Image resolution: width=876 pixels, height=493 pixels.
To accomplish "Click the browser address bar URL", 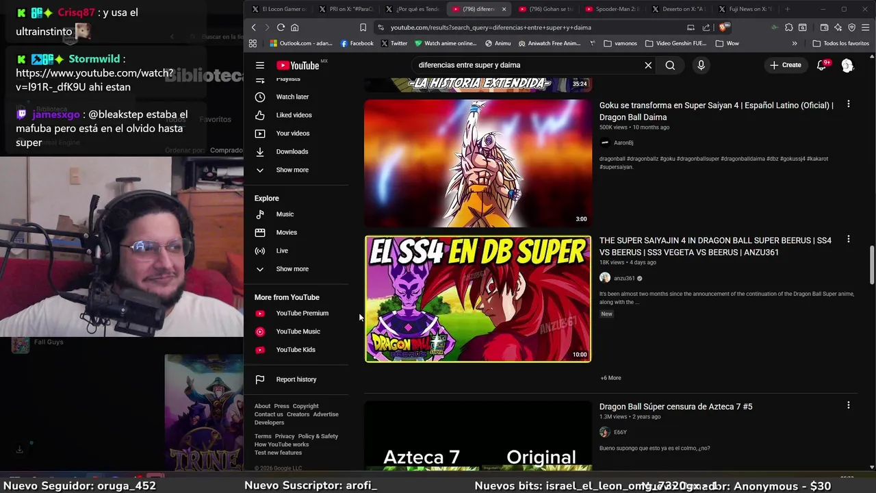I will pyautogui.click(x=491, y=27).
